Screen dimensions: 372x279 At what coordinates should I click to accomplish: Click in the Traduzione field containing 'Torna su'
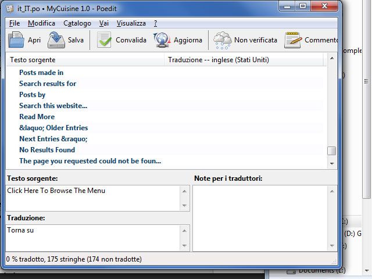(93, 238)
